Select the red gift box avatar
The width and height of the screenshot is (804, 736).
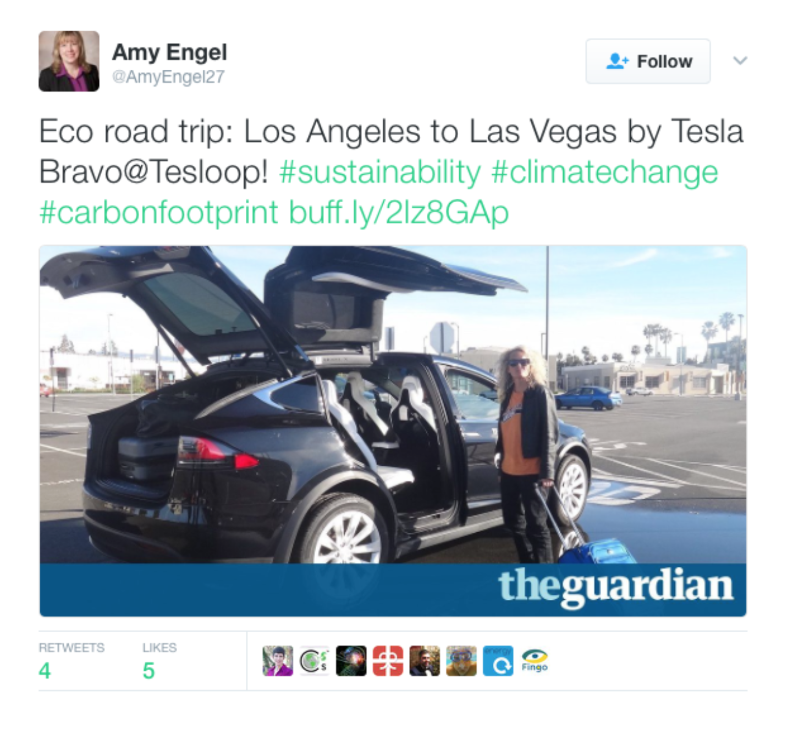coord(388,661)
